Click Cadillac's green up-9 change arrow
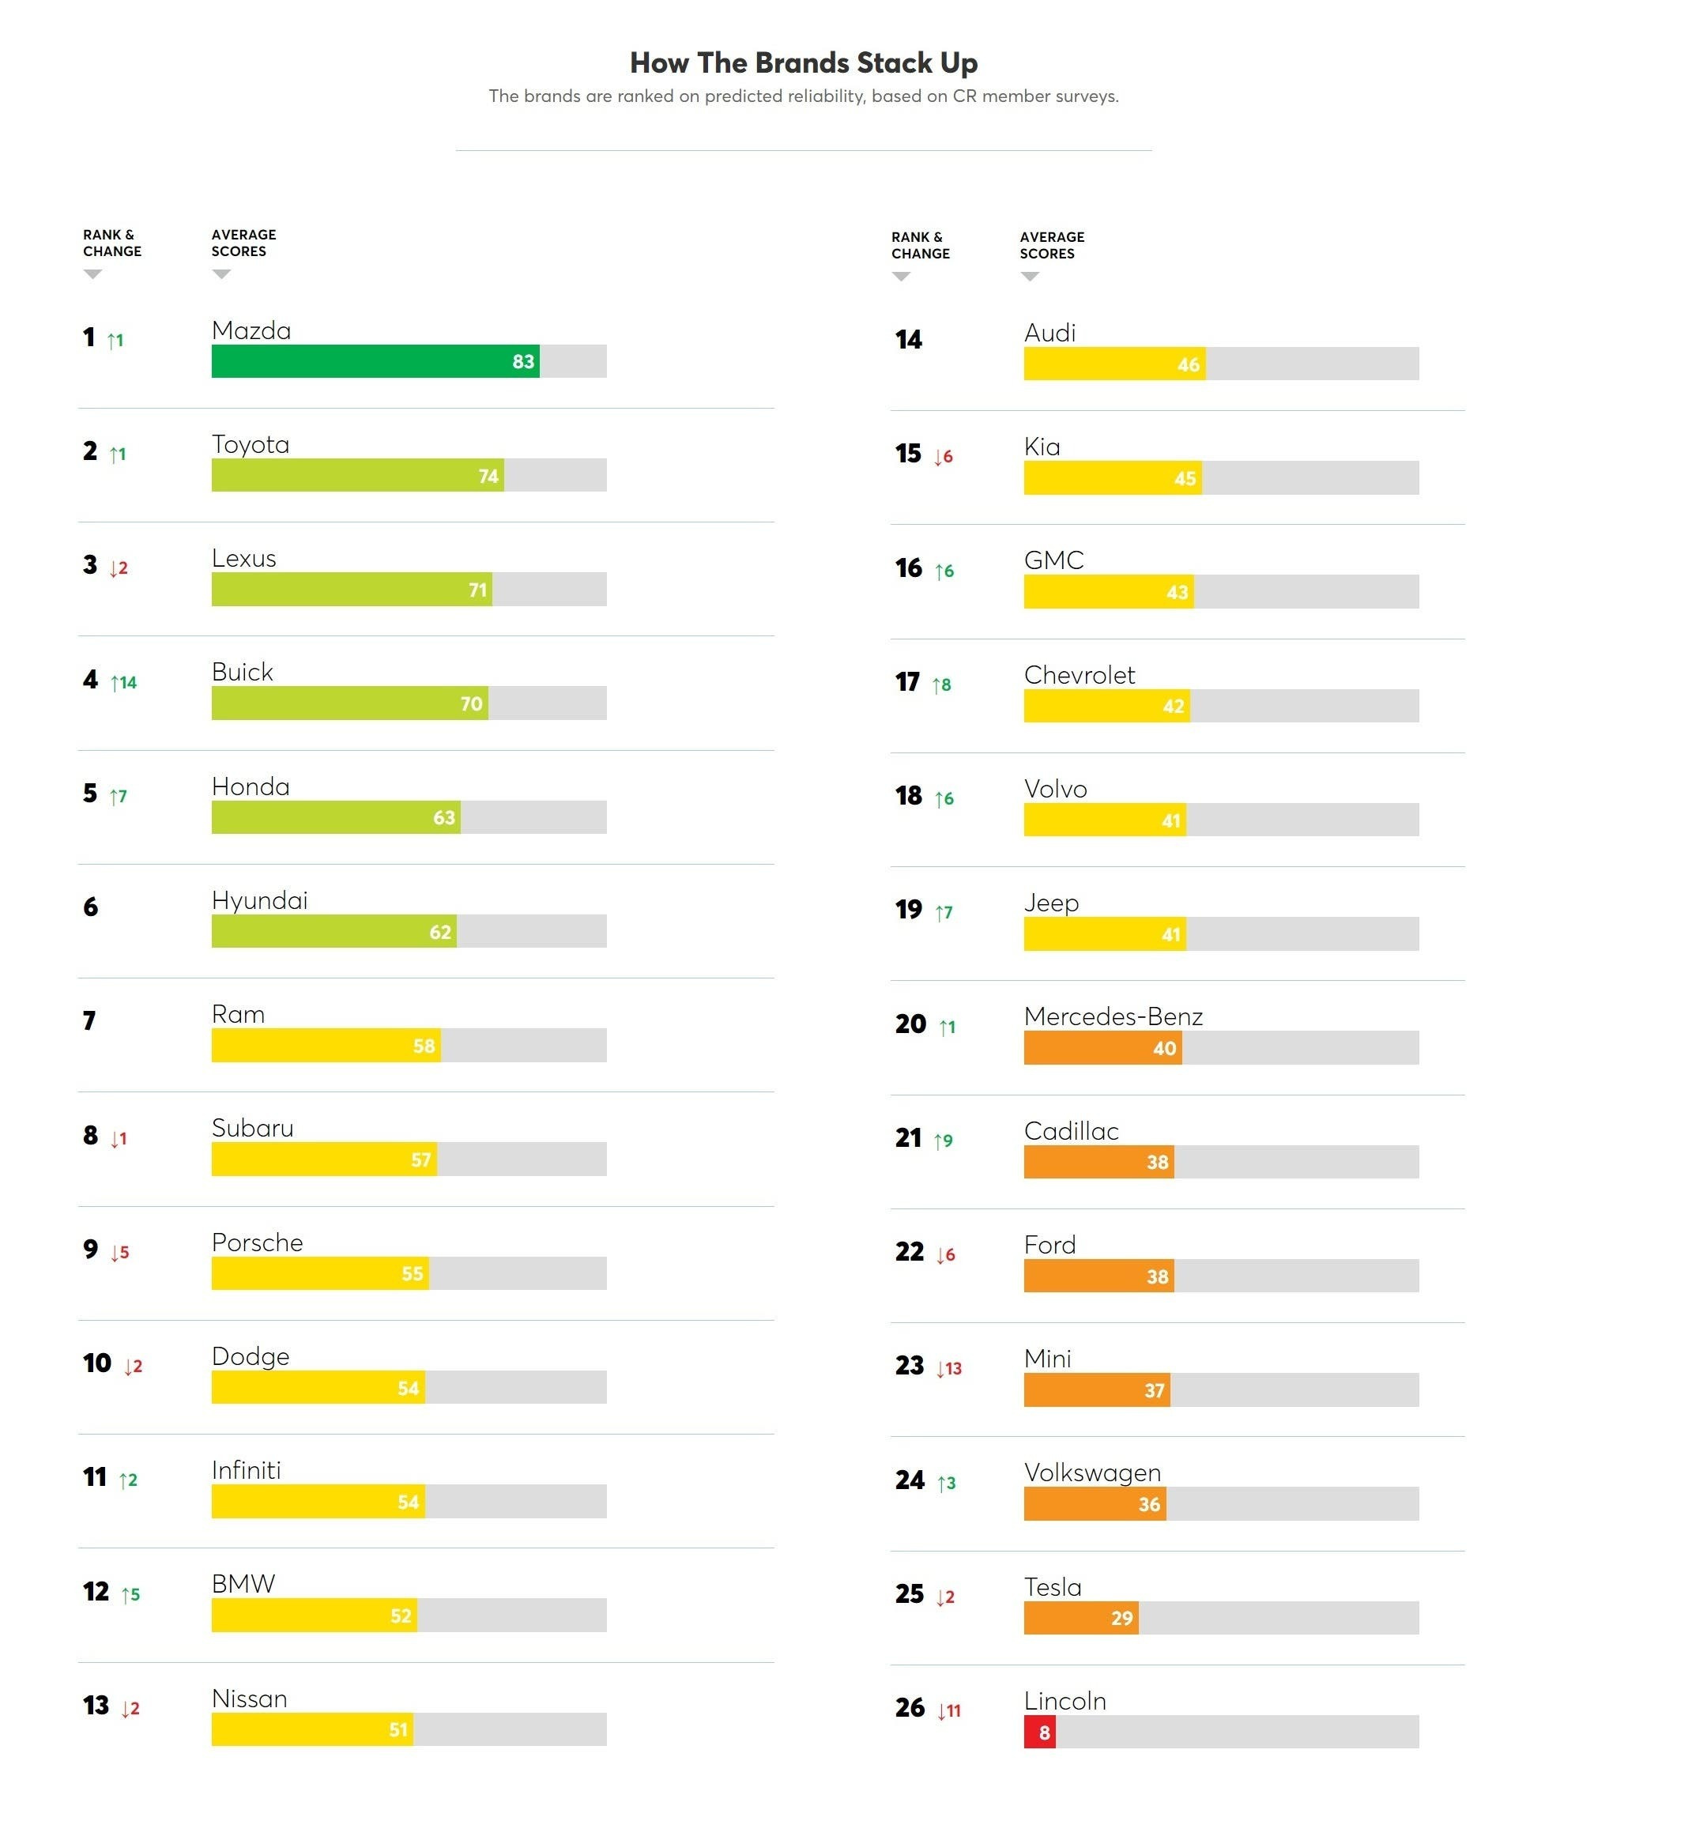The width and height of the screenshot is (1707, 1840). 943,1141
